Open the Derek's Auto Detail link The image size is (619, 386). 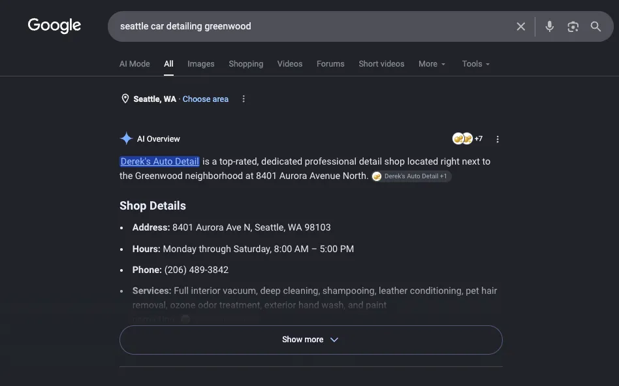coord(159,161)
